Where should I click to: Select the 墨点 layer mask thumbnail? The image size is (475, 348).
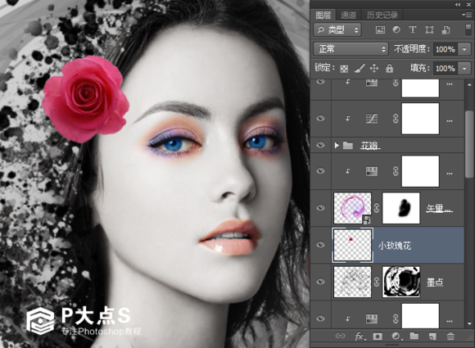pyautogui.click(x=401, y=282)
